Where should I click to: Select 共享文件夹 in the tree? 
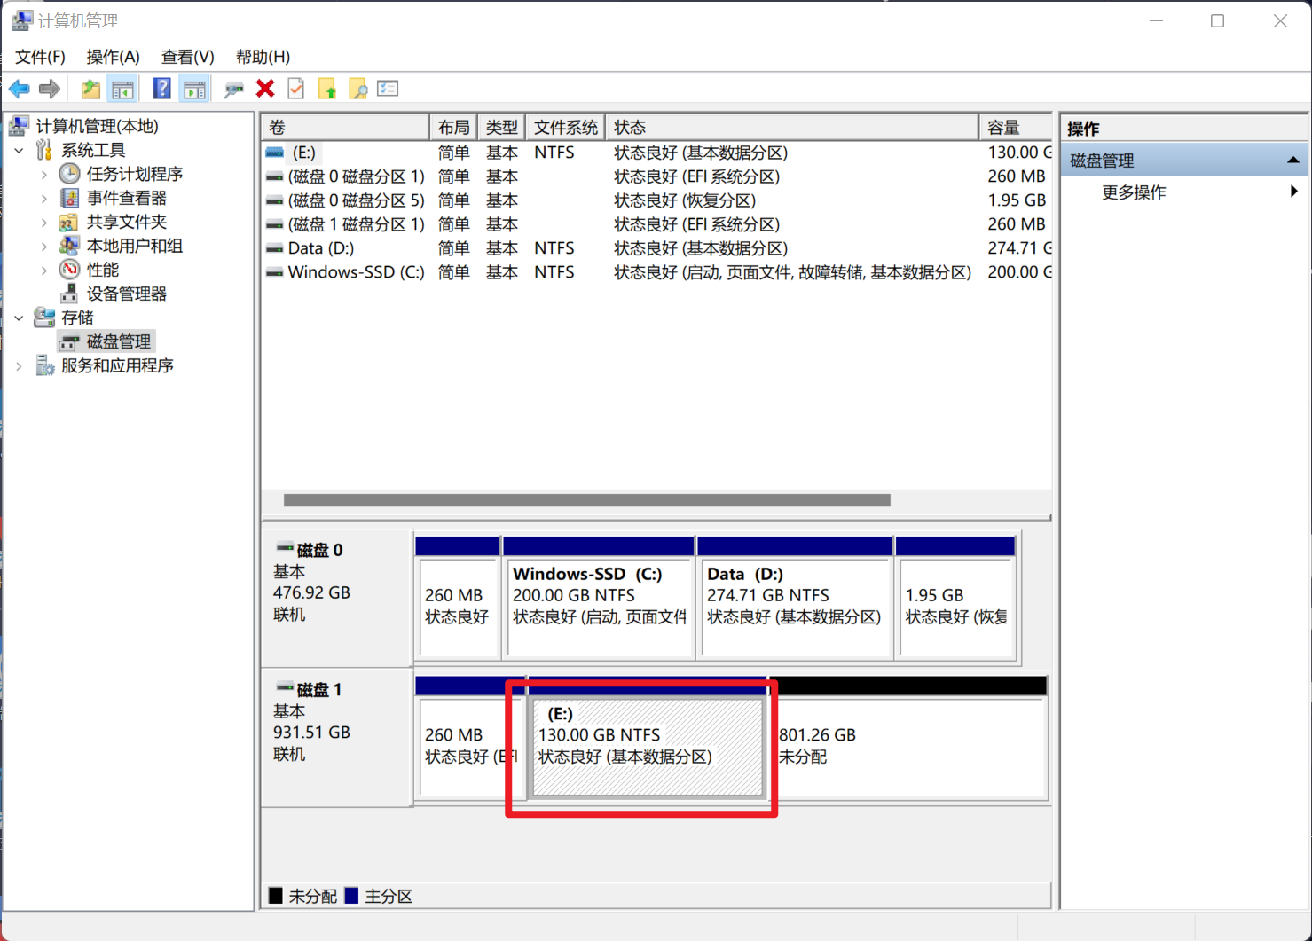(126, 222)
